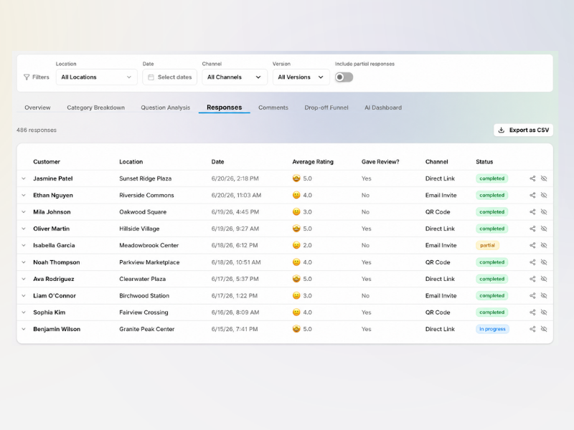This screenshot has width=574, height=430.
Task: Click the share icon for Mila Johnson
Action: click(x=532, y=211)
